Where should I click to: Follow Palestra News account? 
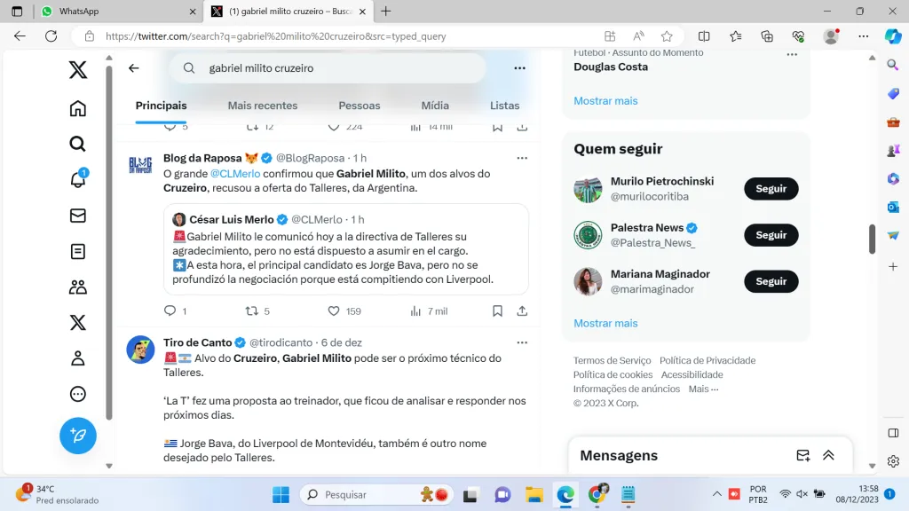(771, 235)
